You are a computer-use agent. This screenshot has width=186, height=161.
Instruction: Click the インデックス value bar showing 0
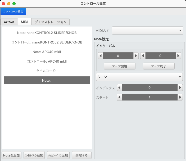(150, 88)
